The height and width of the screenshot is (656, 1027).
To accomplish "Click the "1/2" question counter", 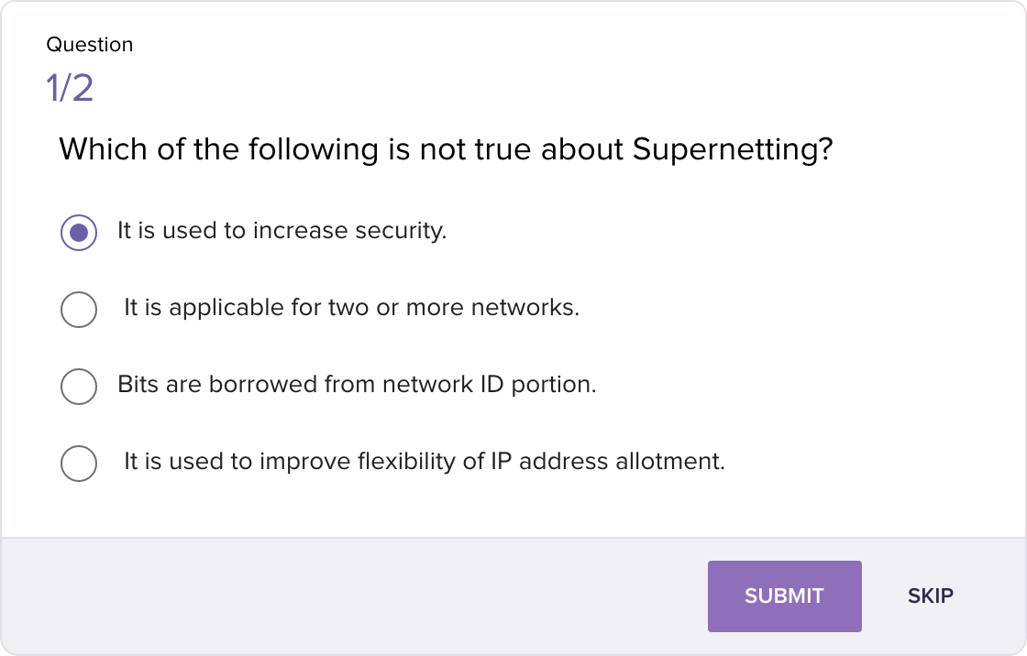I will tap(70, 89).
